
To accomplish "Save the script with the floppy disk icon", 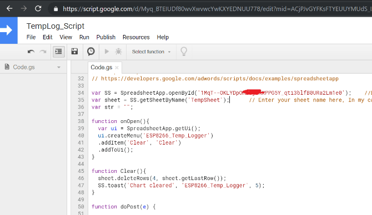I will click(x=74, y=52).
